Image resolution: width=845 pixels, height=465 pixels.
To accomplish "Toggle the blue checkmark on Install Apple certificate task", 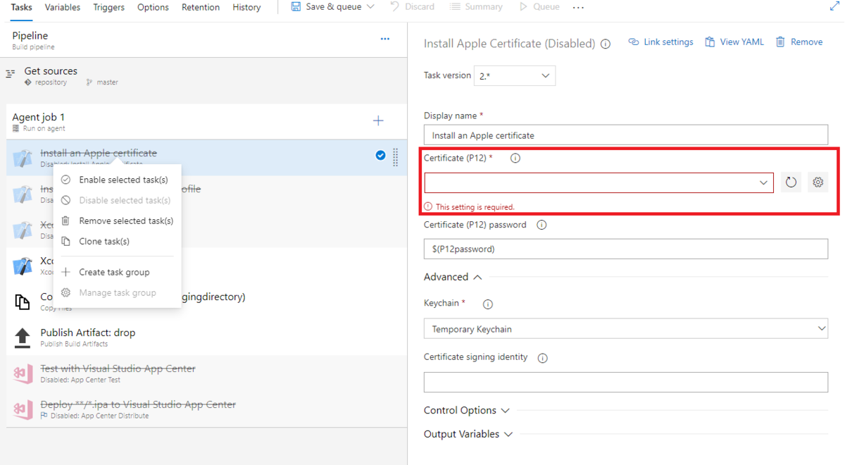I will [x=380, y=155].
